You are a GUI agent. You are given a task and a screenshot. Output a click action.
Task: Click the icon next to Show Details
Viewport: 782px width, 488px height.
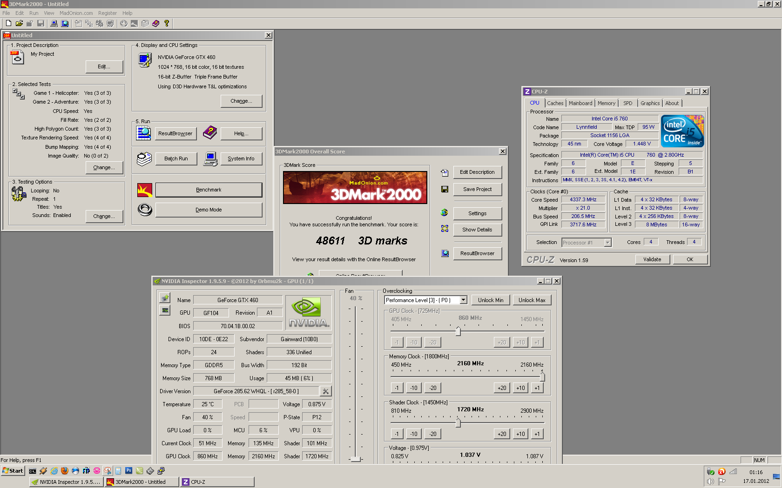(x=445, y=229)
